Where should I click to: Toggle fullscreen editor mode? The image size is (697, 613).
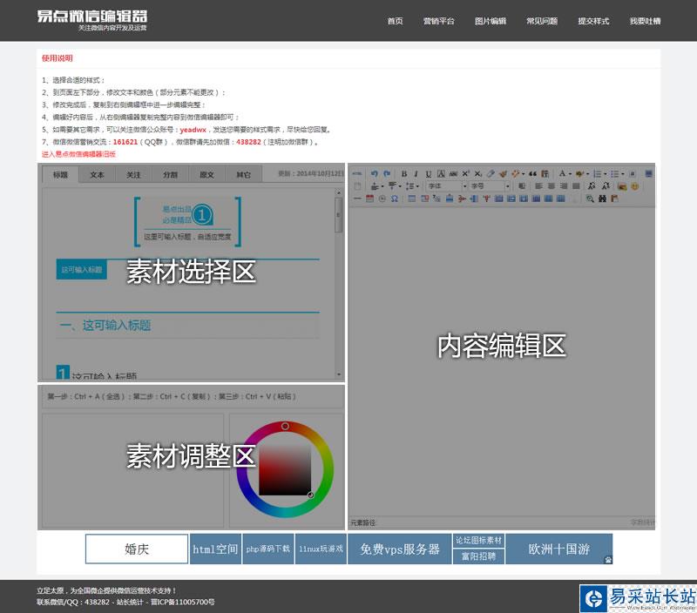[x=648, y=173]
